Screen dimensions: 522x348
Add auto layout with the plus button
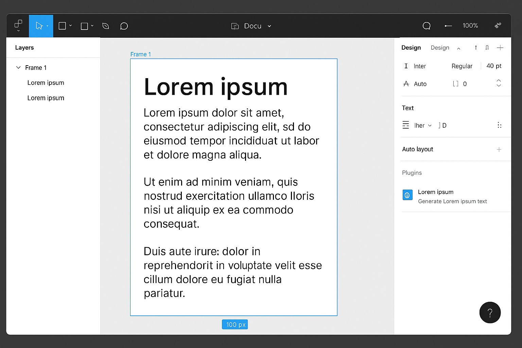[499, 149]
